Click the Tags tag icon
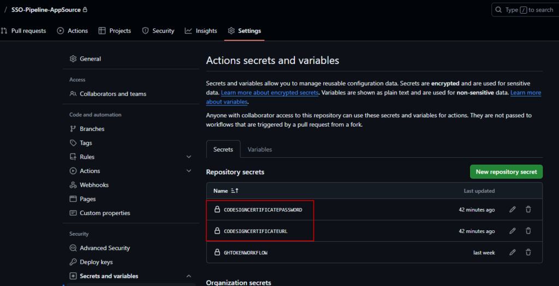This screenshot has width=559, height=286. coord(73,142)
